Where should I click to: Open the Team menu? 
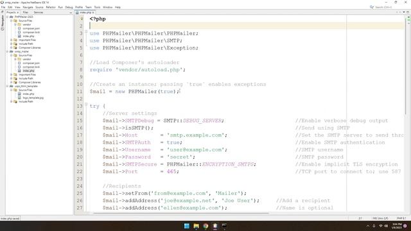pos(89,7)
